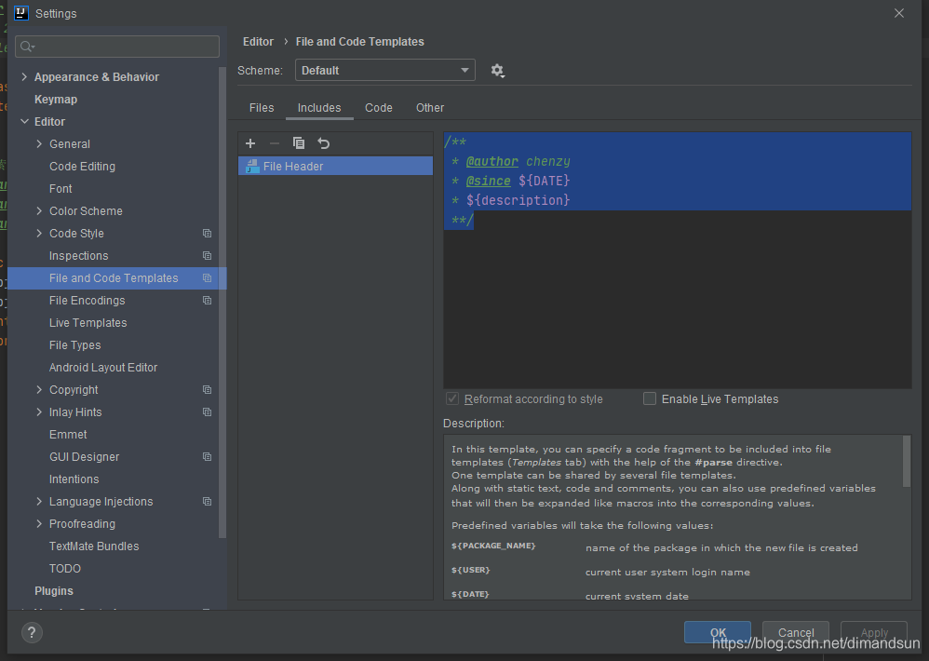Expand the Language Injections node
The image size is (929, 661).
[39, 502]
